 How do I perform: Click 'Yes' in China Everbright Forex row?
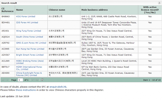150,73
